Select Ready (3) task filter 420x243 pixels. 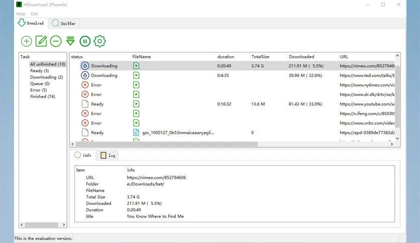point(39,71)
